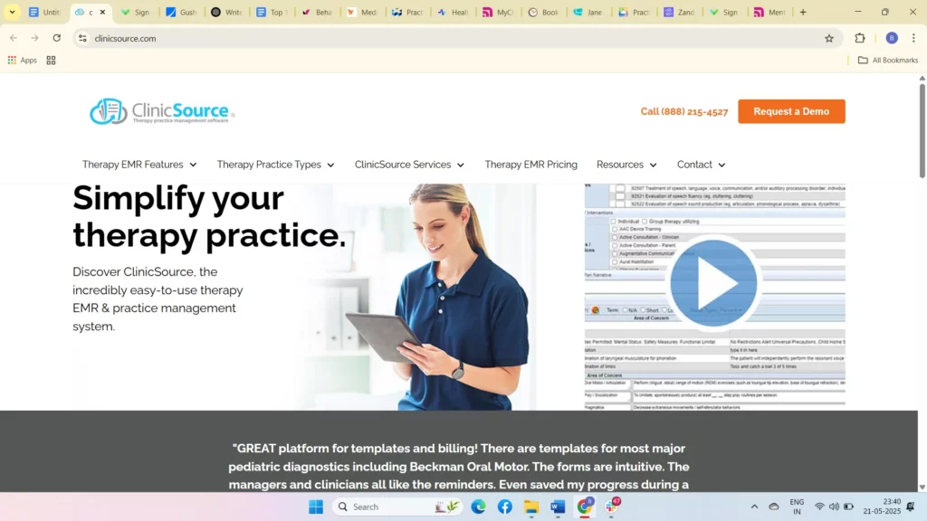Viewport: 927px width, 521px height.
Task: Click the Request a Demo button
Action: point(791,111)
